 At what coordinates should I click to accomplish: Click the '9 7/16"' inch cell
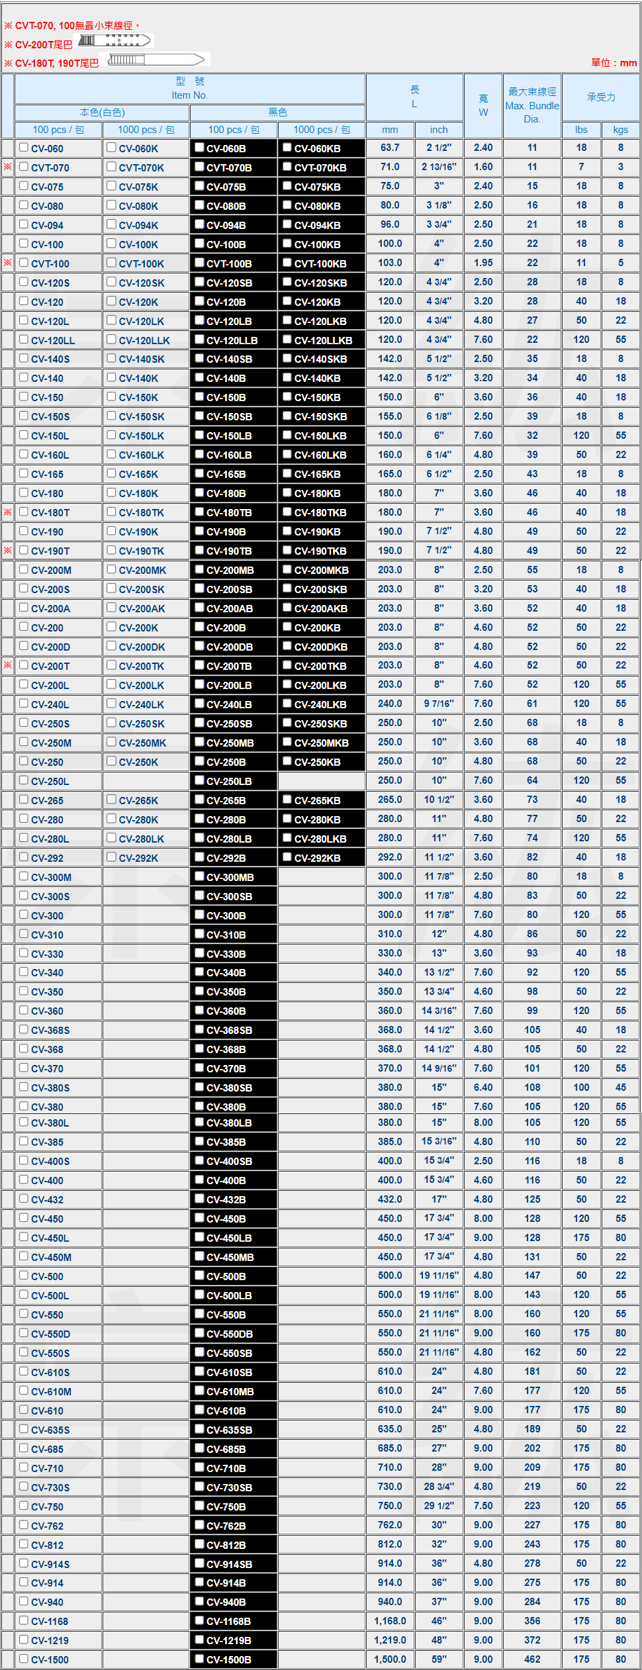[439, 704]
